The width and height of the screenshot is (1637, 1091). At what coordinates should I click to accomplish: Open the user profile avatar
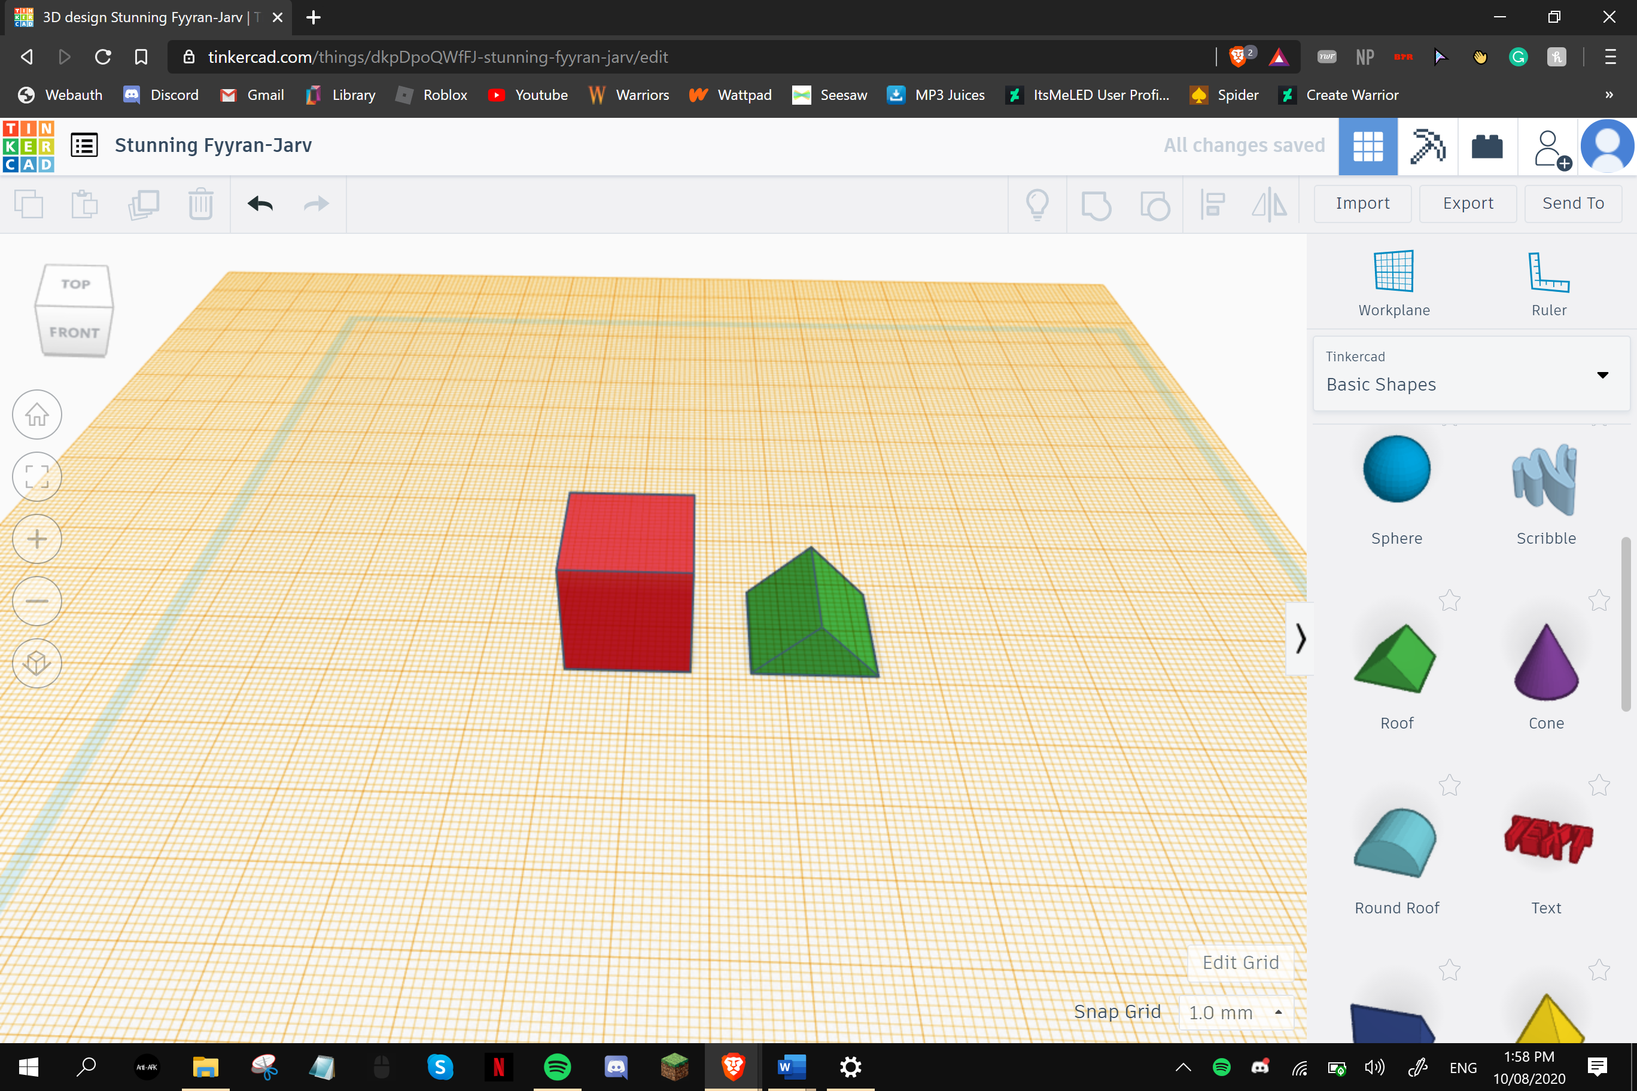(x=1607, y=146)
